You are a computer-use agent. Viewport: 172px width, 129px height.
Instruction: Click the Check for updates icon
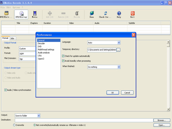pyautogui.click(x=106, y=13)
